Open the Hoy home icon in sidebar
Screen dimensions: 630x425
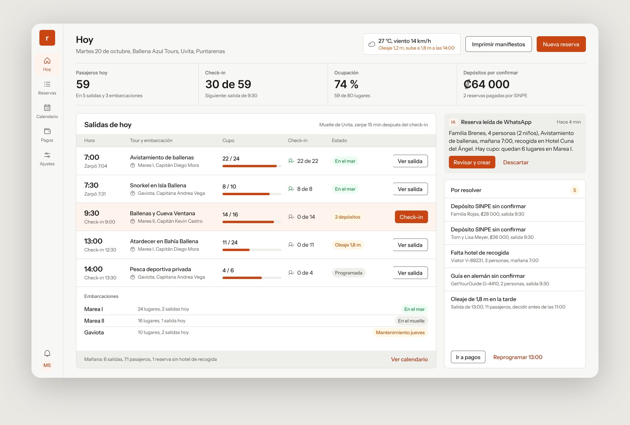coord(47,61)
